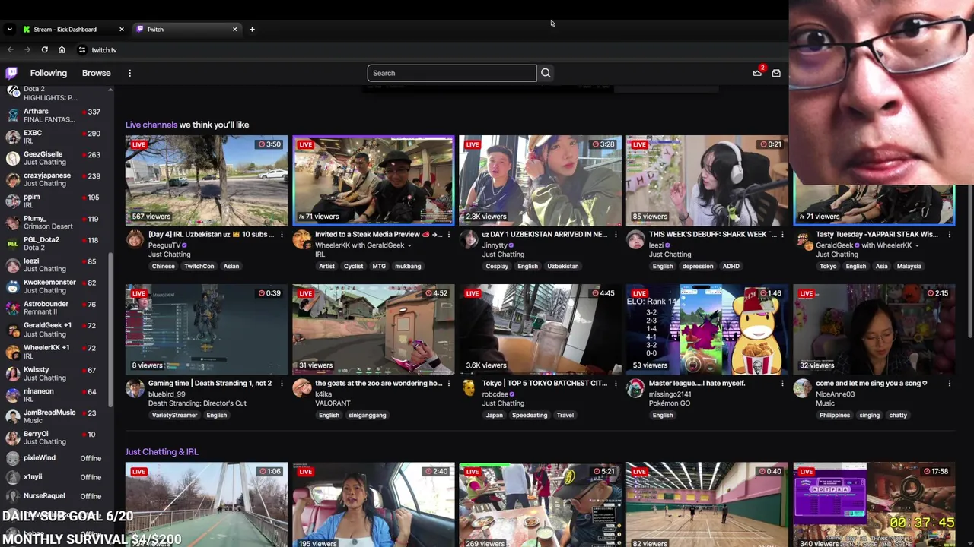Click the sidebar scroll-up arrow
The width and height of the screenshot is (974, 547).
click(x=110, y=90)
